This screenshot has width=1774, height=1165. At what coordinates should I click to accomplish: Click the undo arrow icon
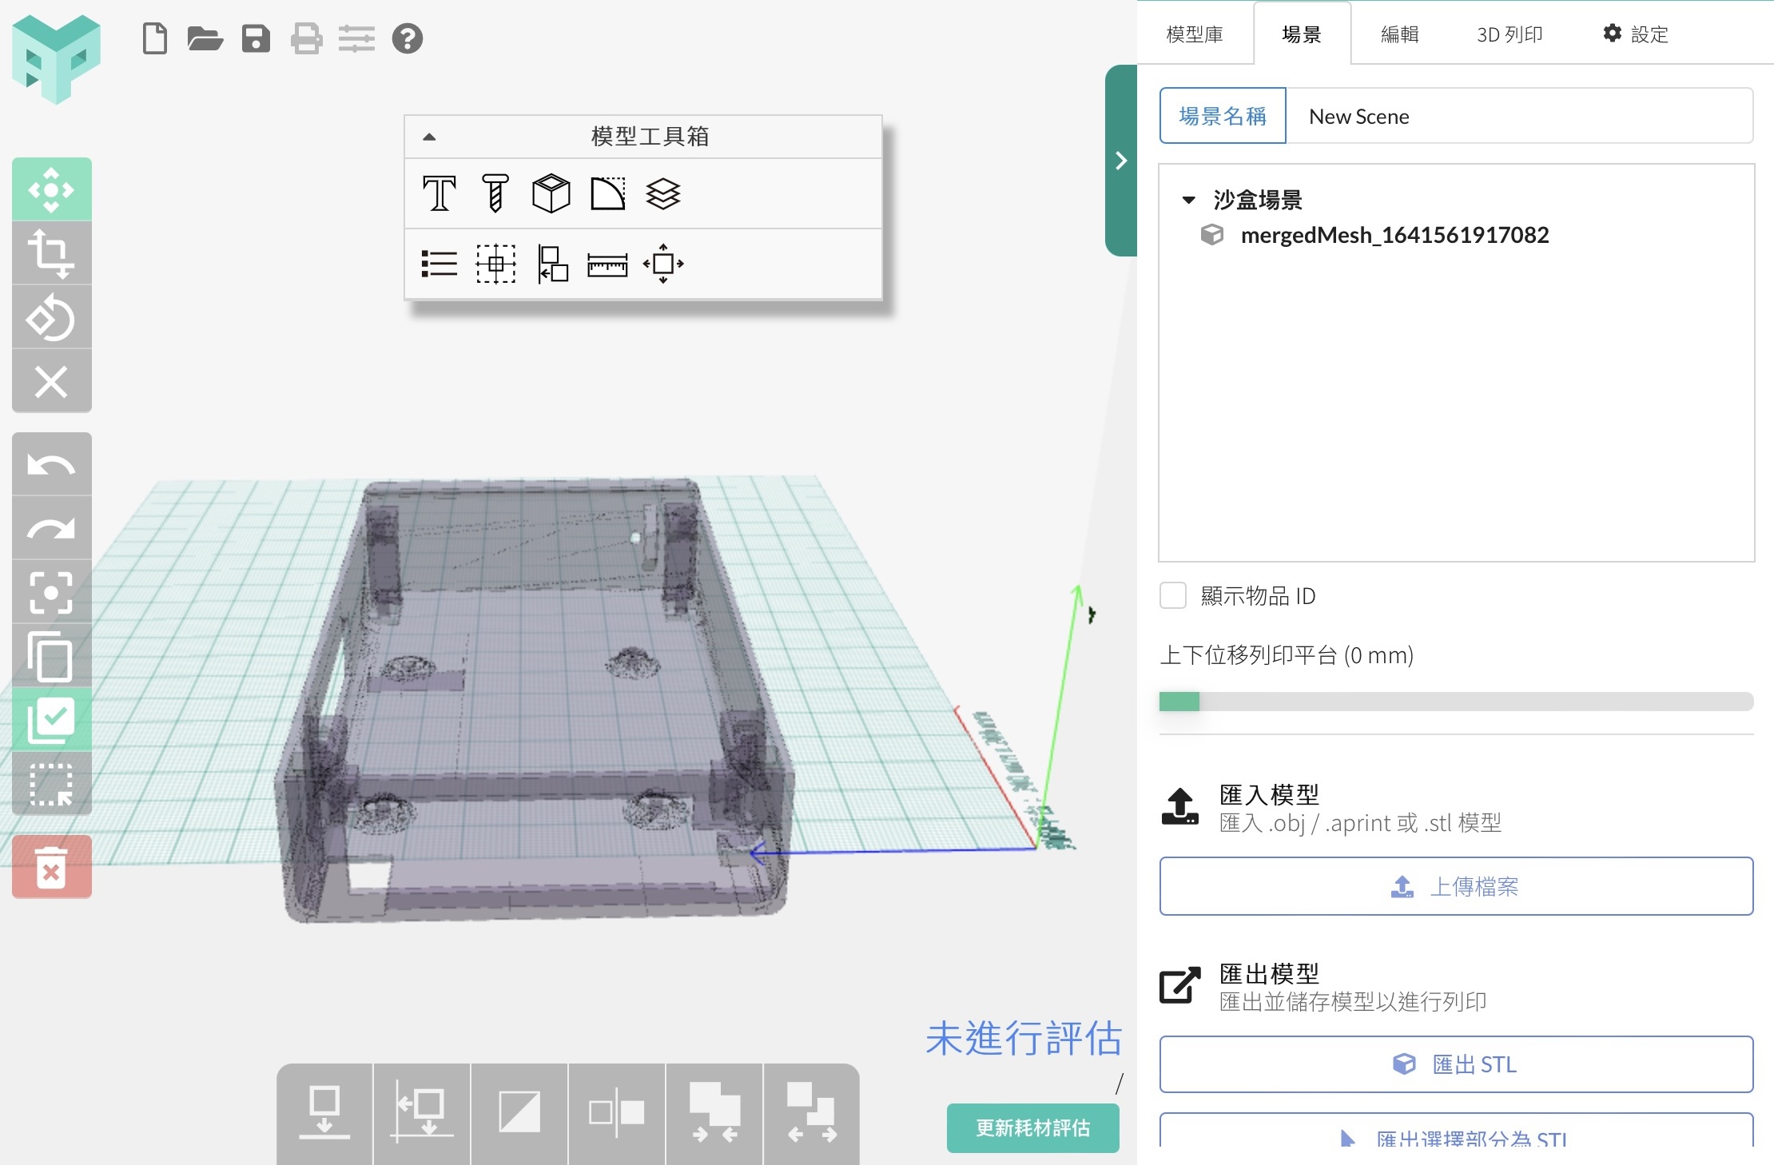point(51,464)
